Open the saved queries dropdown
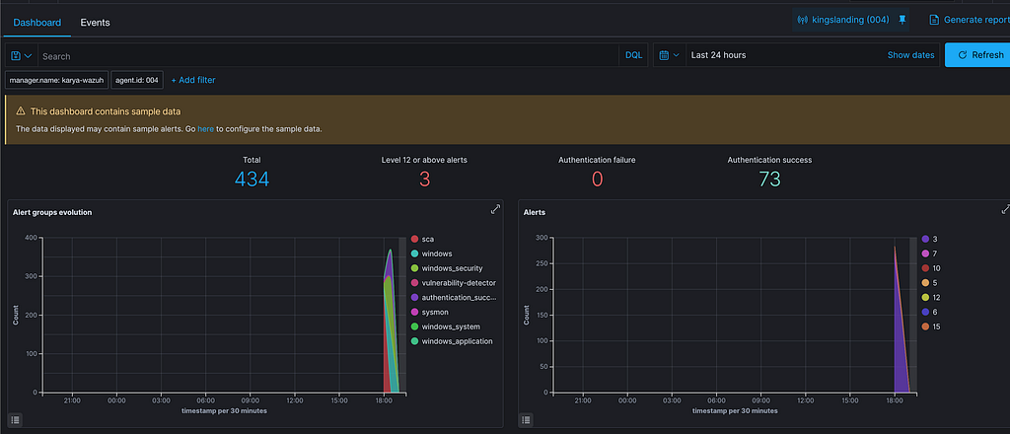This screenshot has height=434, width=1010. (22, 56)
